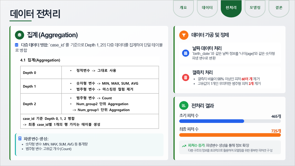This screenshot has height=166, width=295.
Task: Click the green layers icon beside 집계 heading
Action: (x=20, y=35)
